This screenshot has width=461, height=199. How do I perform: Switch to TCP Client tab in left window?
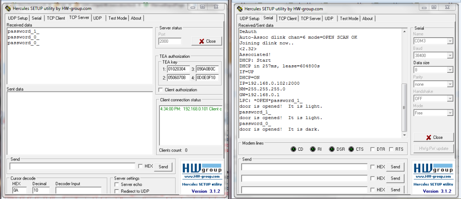point(56,18)
